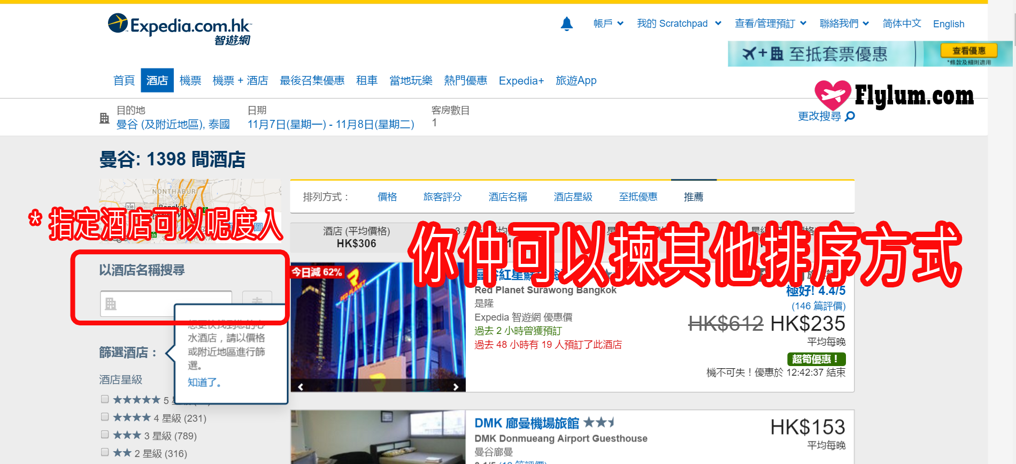Click the Red Planet HK$235 price
Image resolution: width=1016 pixels, height=464 pixels.
tap(807, 323)
